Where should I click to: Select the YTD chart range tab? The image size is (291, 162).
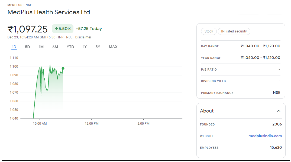[x=70, y=47]
